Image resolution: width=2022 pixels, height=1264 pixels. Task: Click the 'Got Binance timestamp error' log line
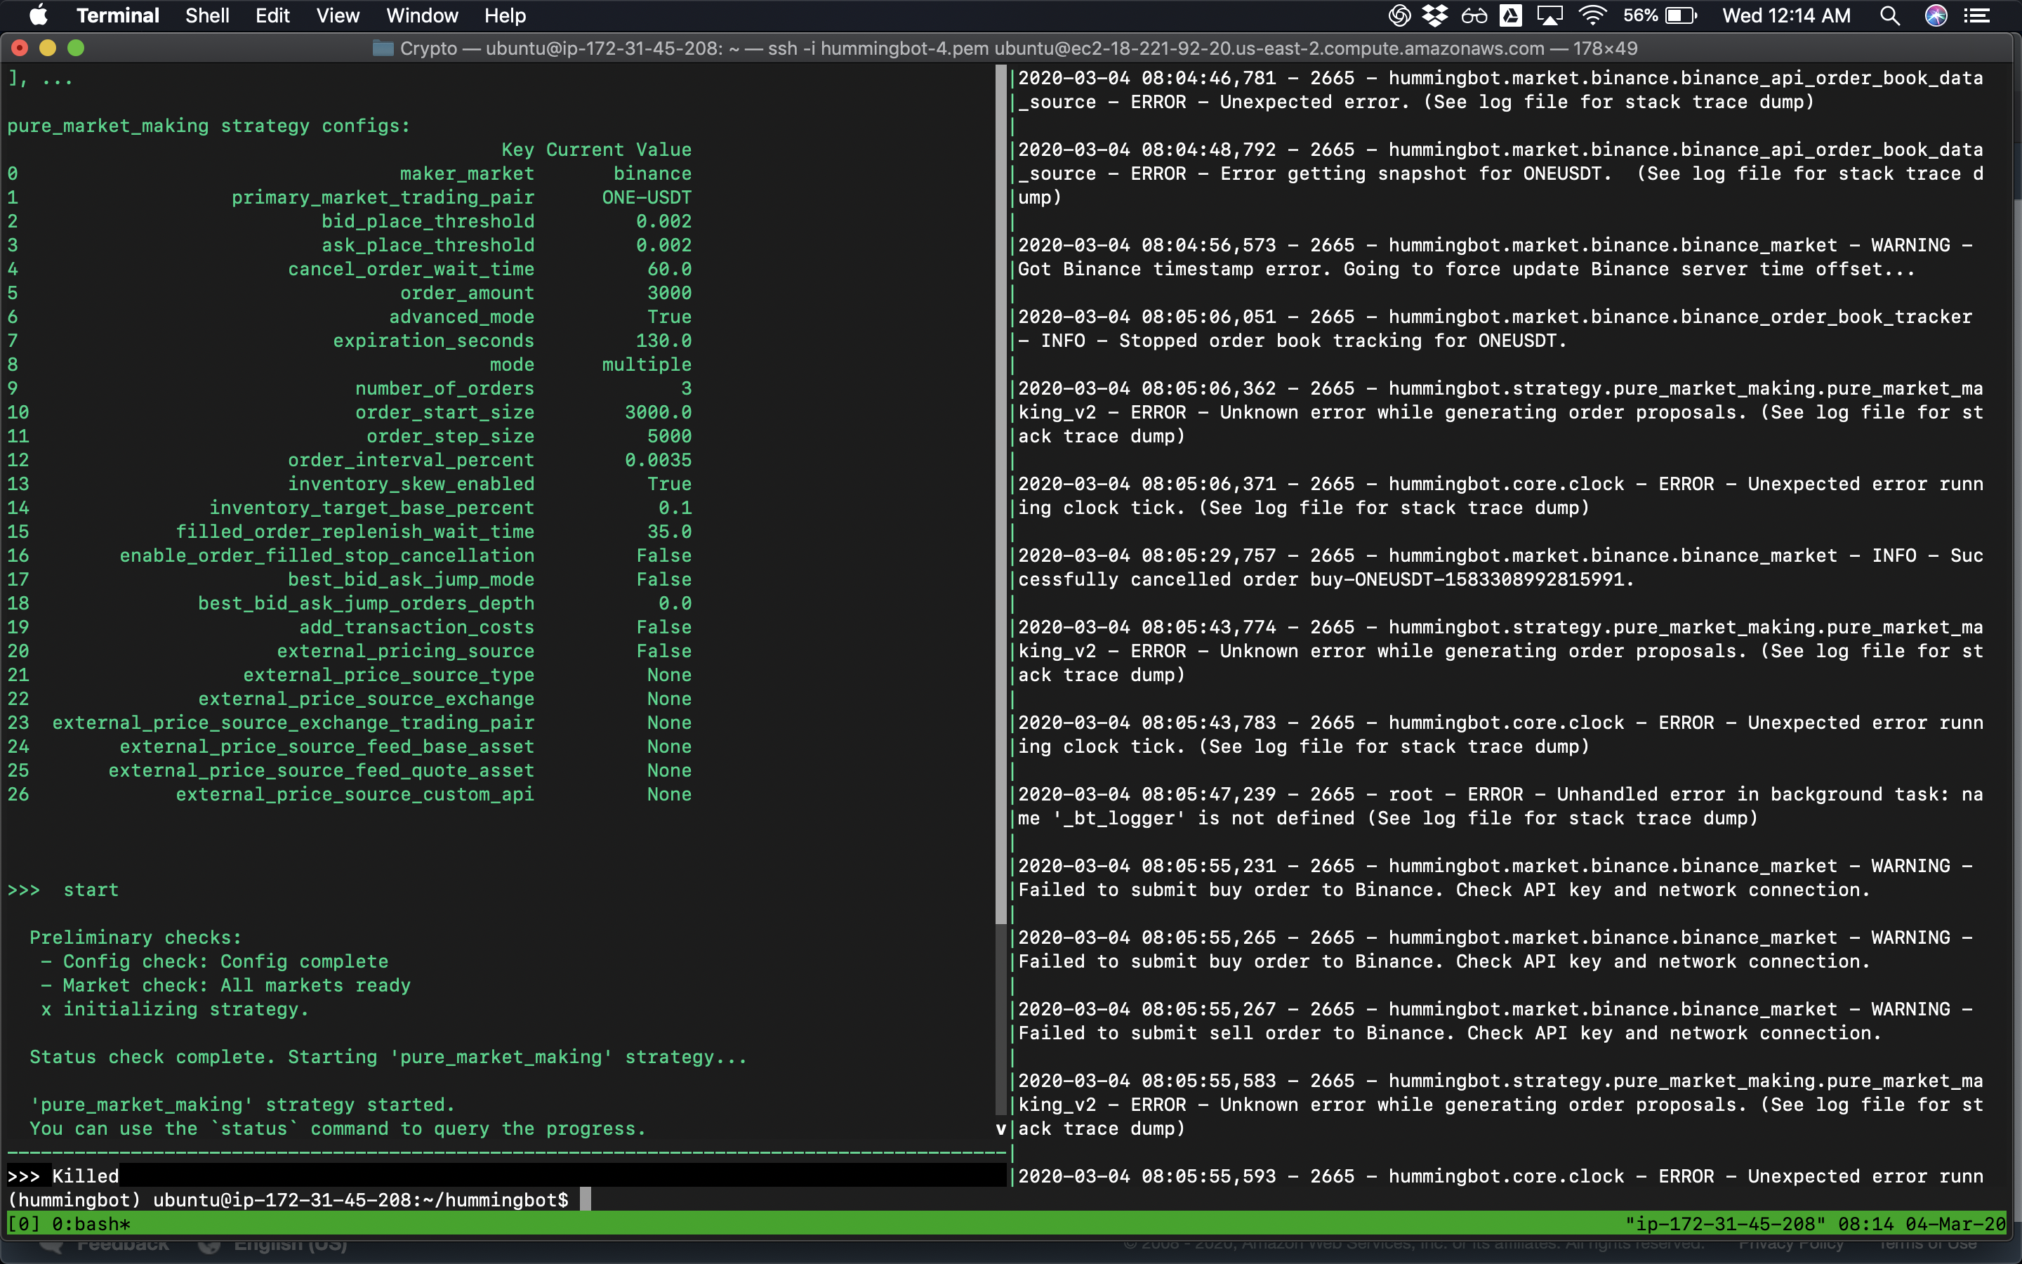[1467, 268]
